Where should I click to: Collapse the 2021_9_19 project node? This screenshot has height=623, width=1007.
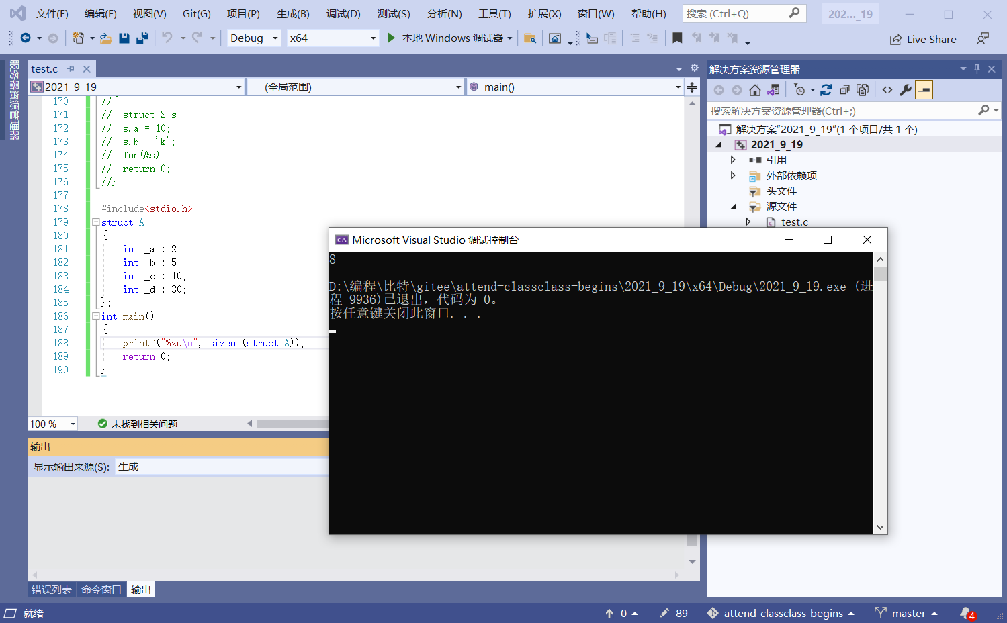718,144
